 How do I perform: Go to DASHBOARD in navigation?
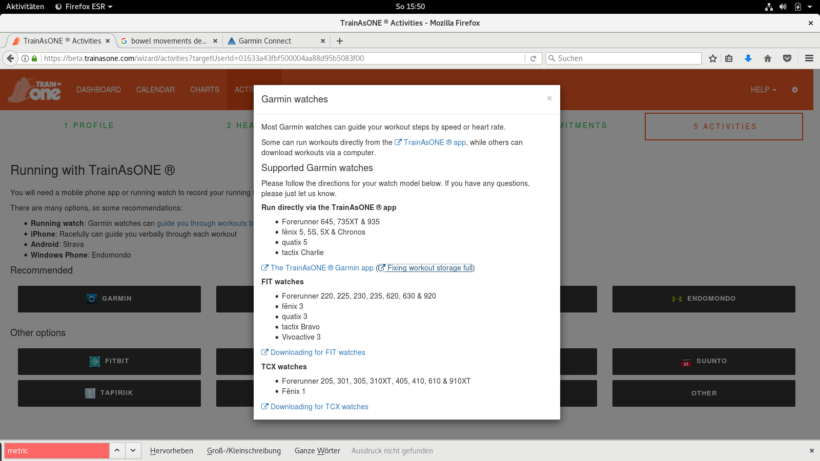click(x=98, y=90)
